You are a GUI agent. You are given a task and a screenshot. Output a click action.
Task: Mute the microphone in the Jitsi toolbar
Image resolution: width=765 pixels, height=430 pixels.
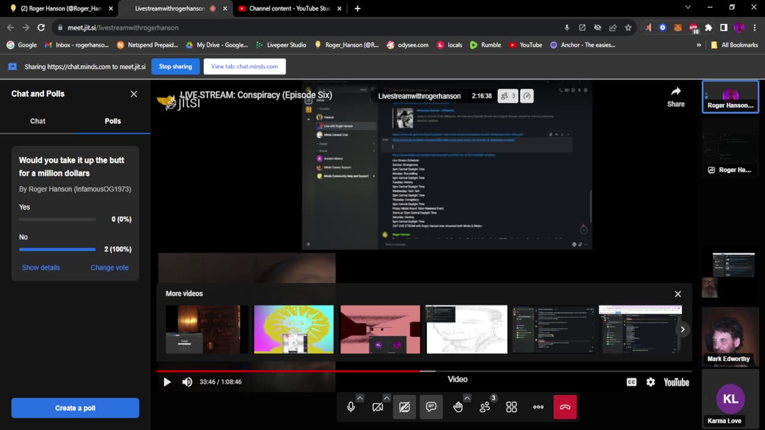351,407
